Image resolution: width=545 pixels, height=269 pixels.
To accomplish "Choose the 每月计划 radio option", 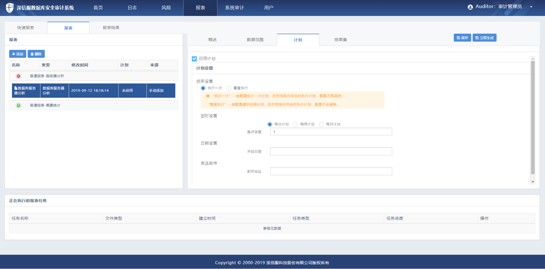I will 321,124.
